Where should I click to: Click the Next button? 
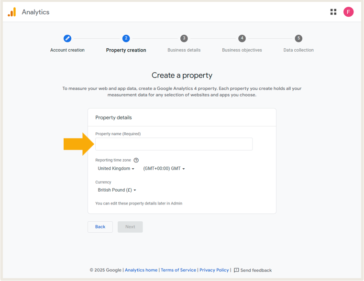130,227
